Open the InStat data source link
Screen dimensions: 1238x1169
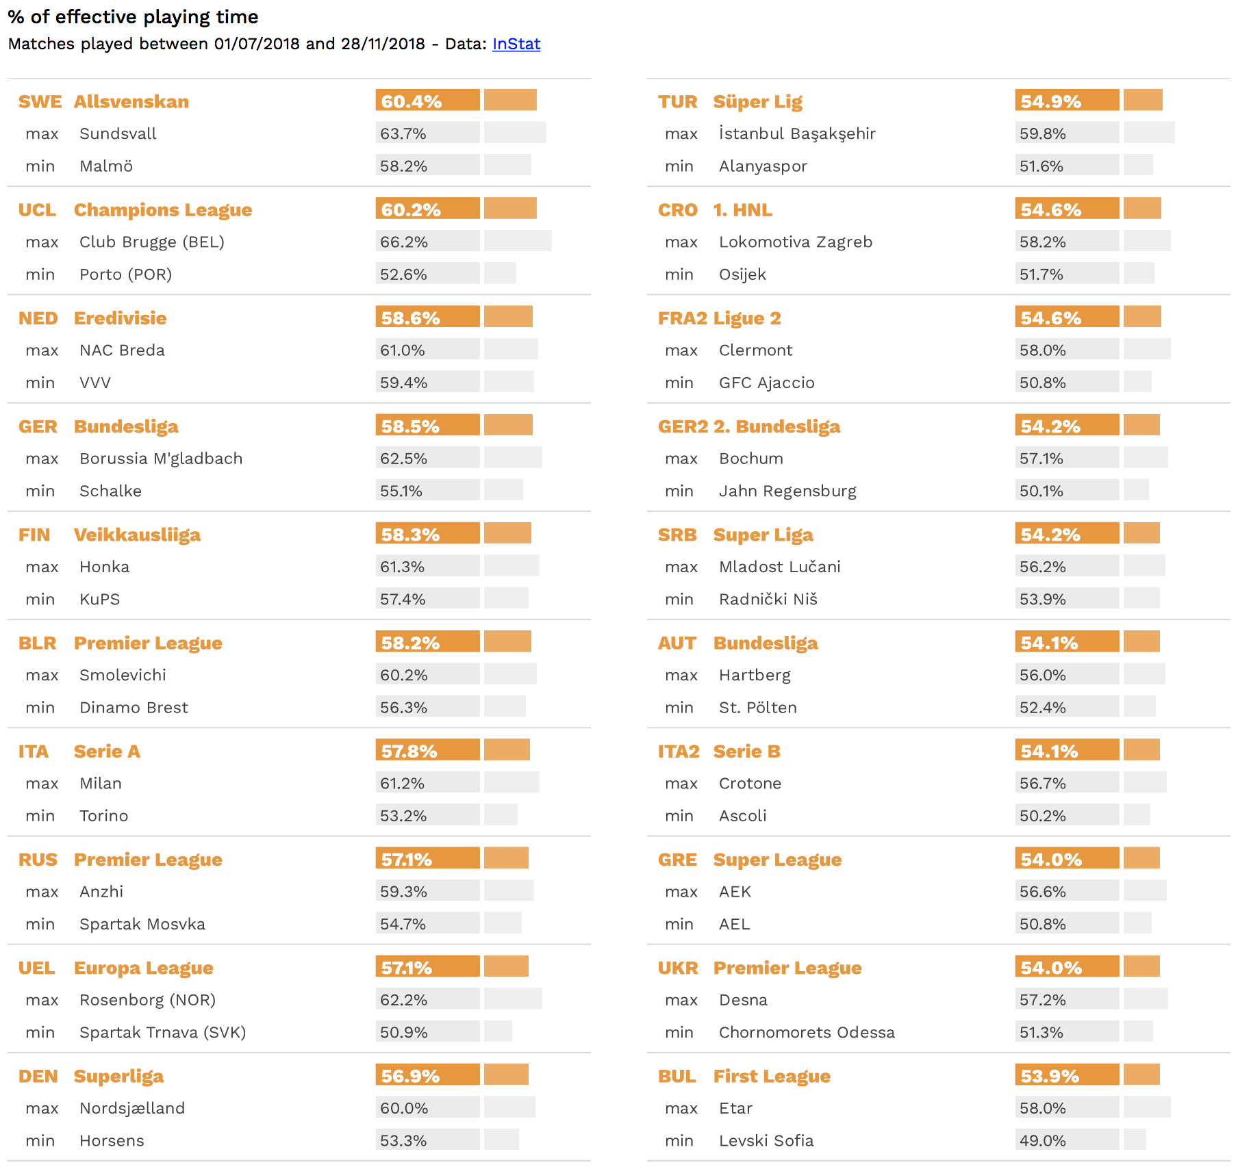click(x=516, y=44)
